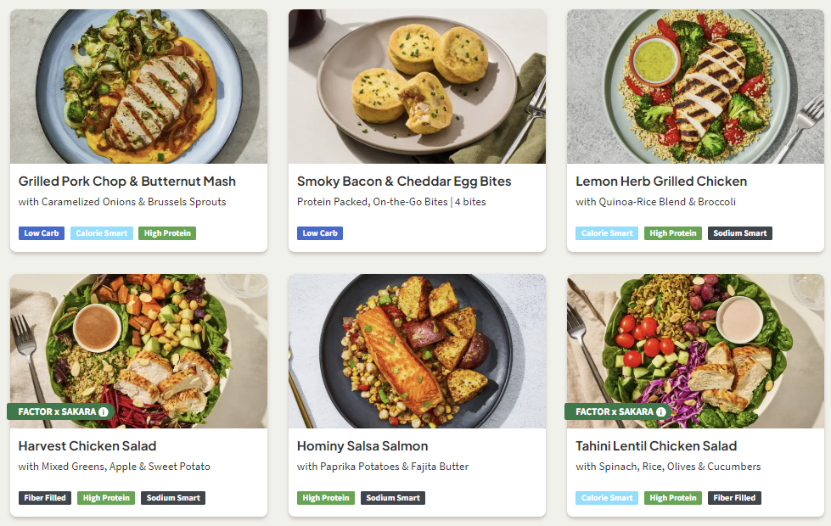
Task: Click Harvest Chicken Salad title
Action: pyautogui.click(x=87, y=446)
